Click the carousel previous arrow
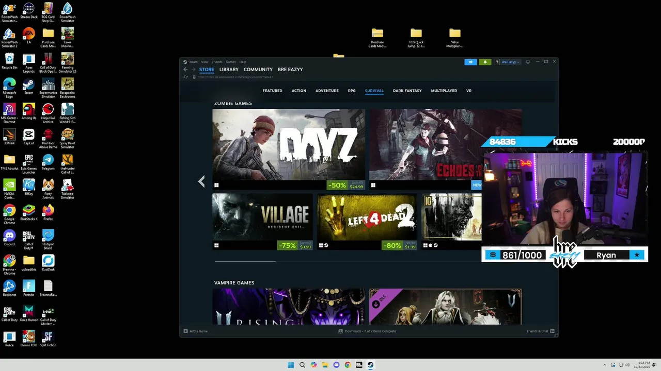Image resolution: width=661 pixels, height=371 pixels. point(201,181)
